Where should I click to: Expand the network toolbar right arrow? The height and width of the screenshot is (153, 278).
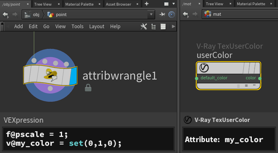pos(173,27)
